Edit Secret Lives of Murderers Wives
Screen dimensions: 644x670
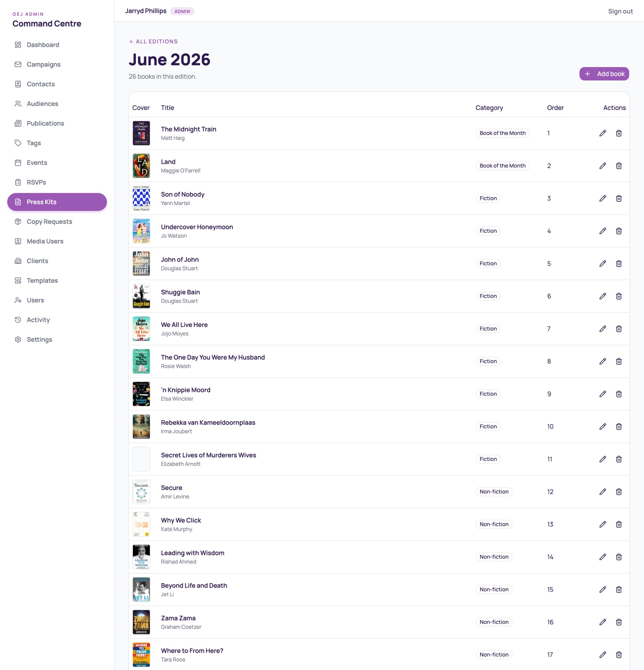(602, 459)
